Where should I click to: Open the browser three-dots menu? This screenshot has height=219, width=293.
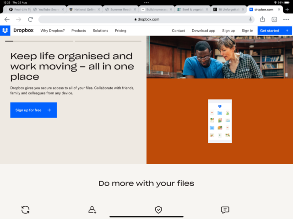[x=286, y=19]
